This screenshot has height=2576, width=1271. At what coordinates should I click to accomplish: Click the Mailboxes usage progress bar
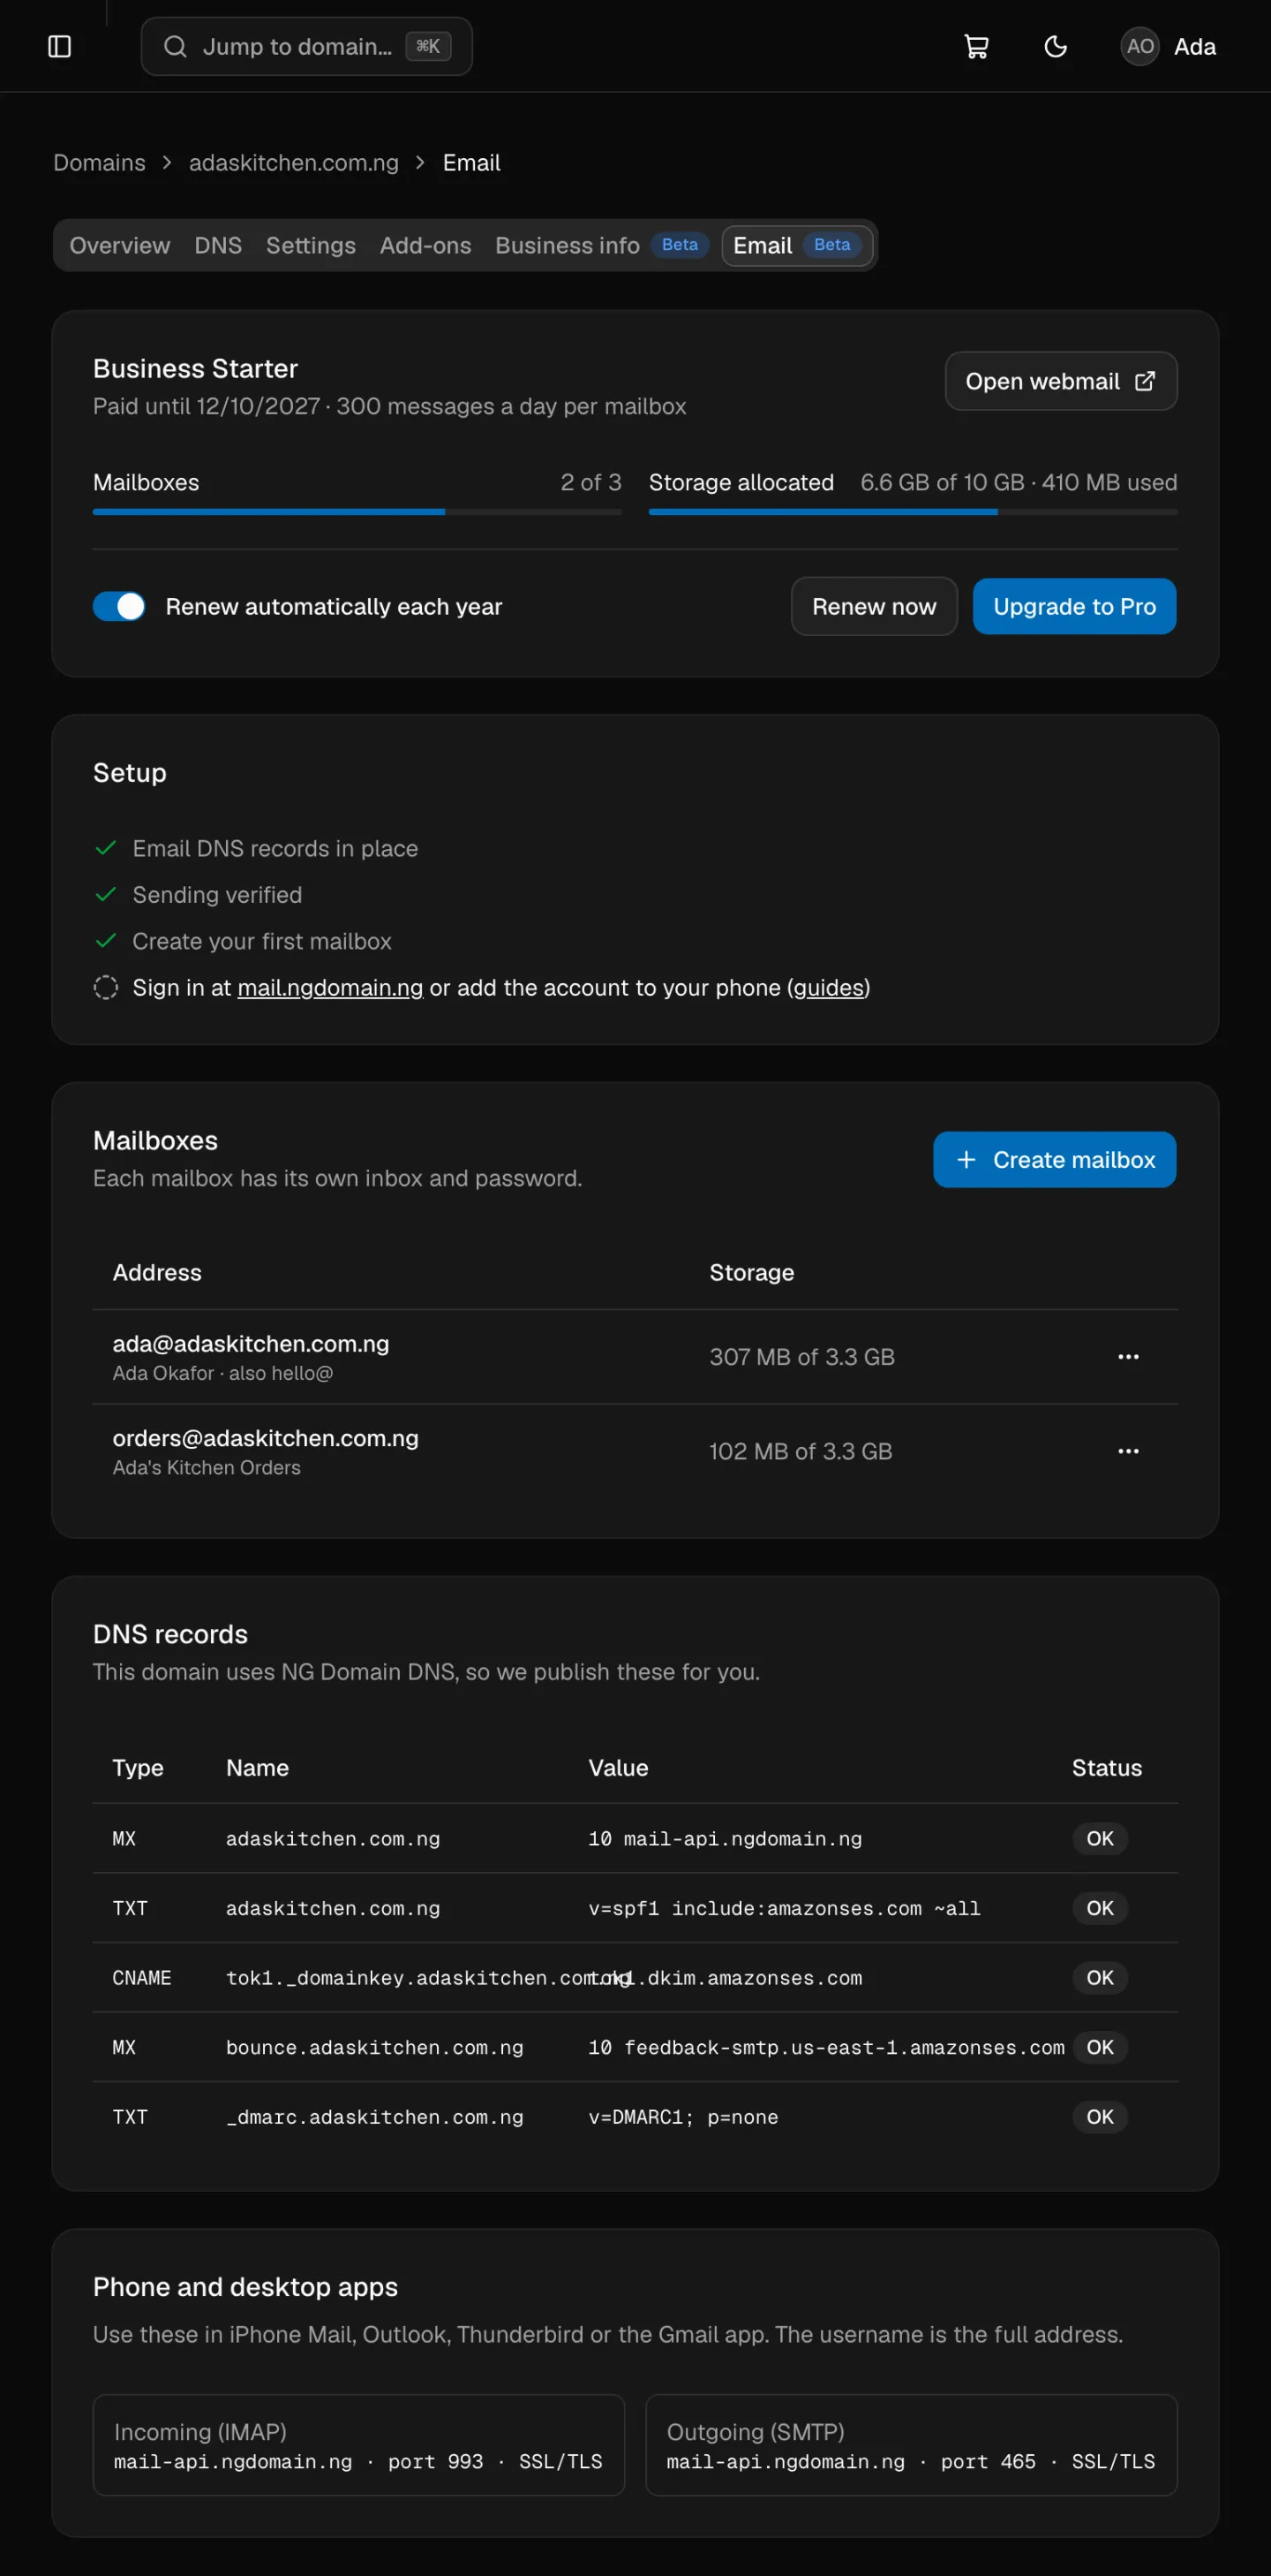point(357,512)
